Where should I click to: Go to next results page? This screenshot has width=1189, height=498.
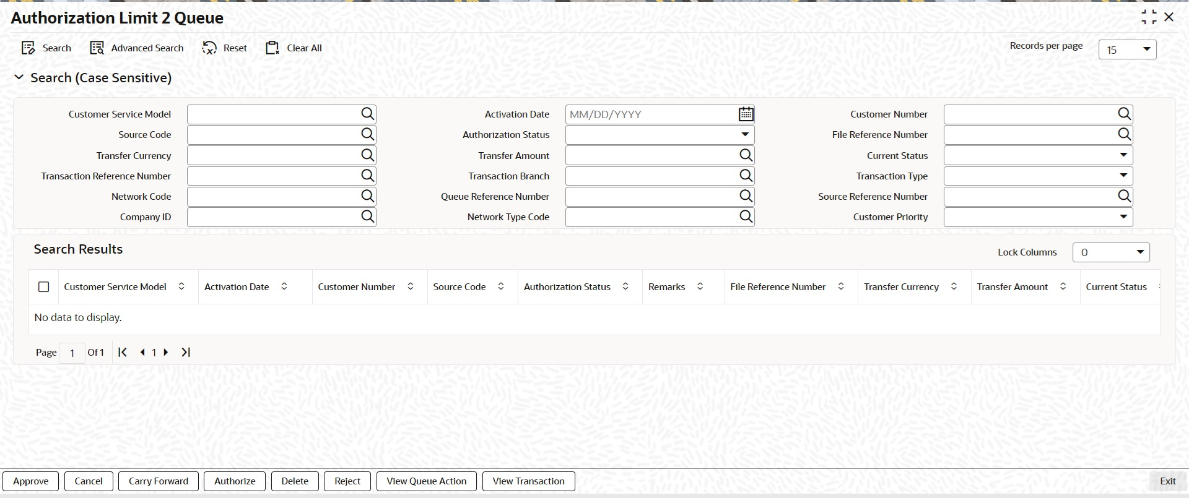[x=165, y=352]
